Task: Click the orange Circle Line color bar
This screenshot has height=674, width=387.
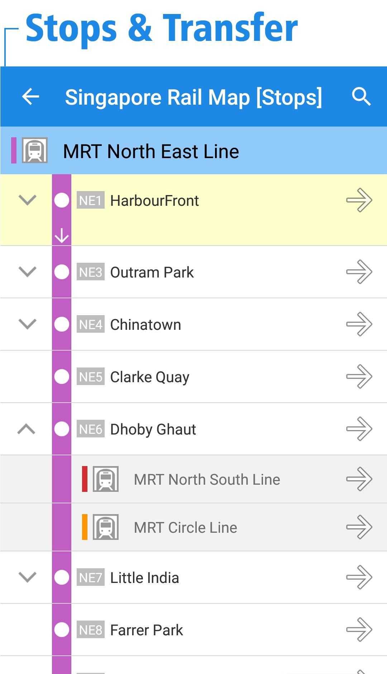Action: [85, 527]
